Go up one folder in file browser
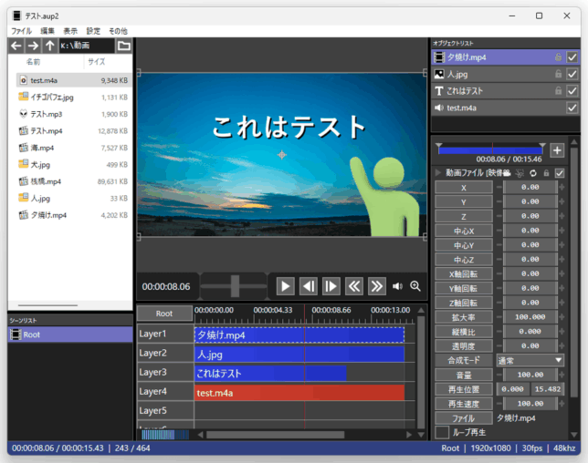 tap(49, 46)
